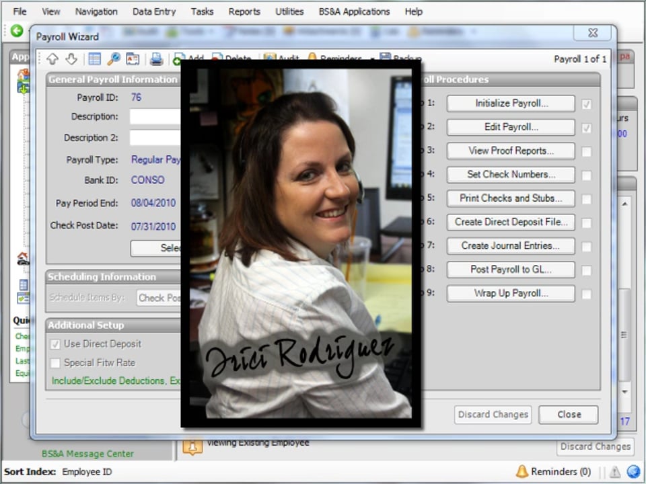Toggle the Edit Payroll step checkbox
The height and width of the screenshot is (484, 646).
587,128
